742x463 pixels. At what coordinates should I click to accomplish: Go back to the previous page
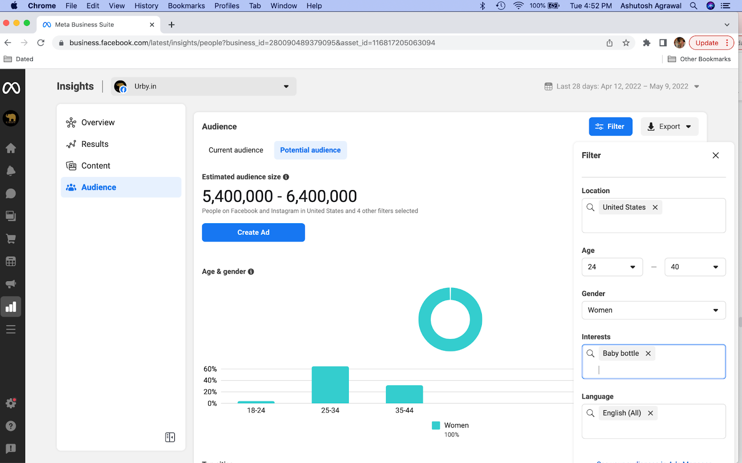(8, 43)
